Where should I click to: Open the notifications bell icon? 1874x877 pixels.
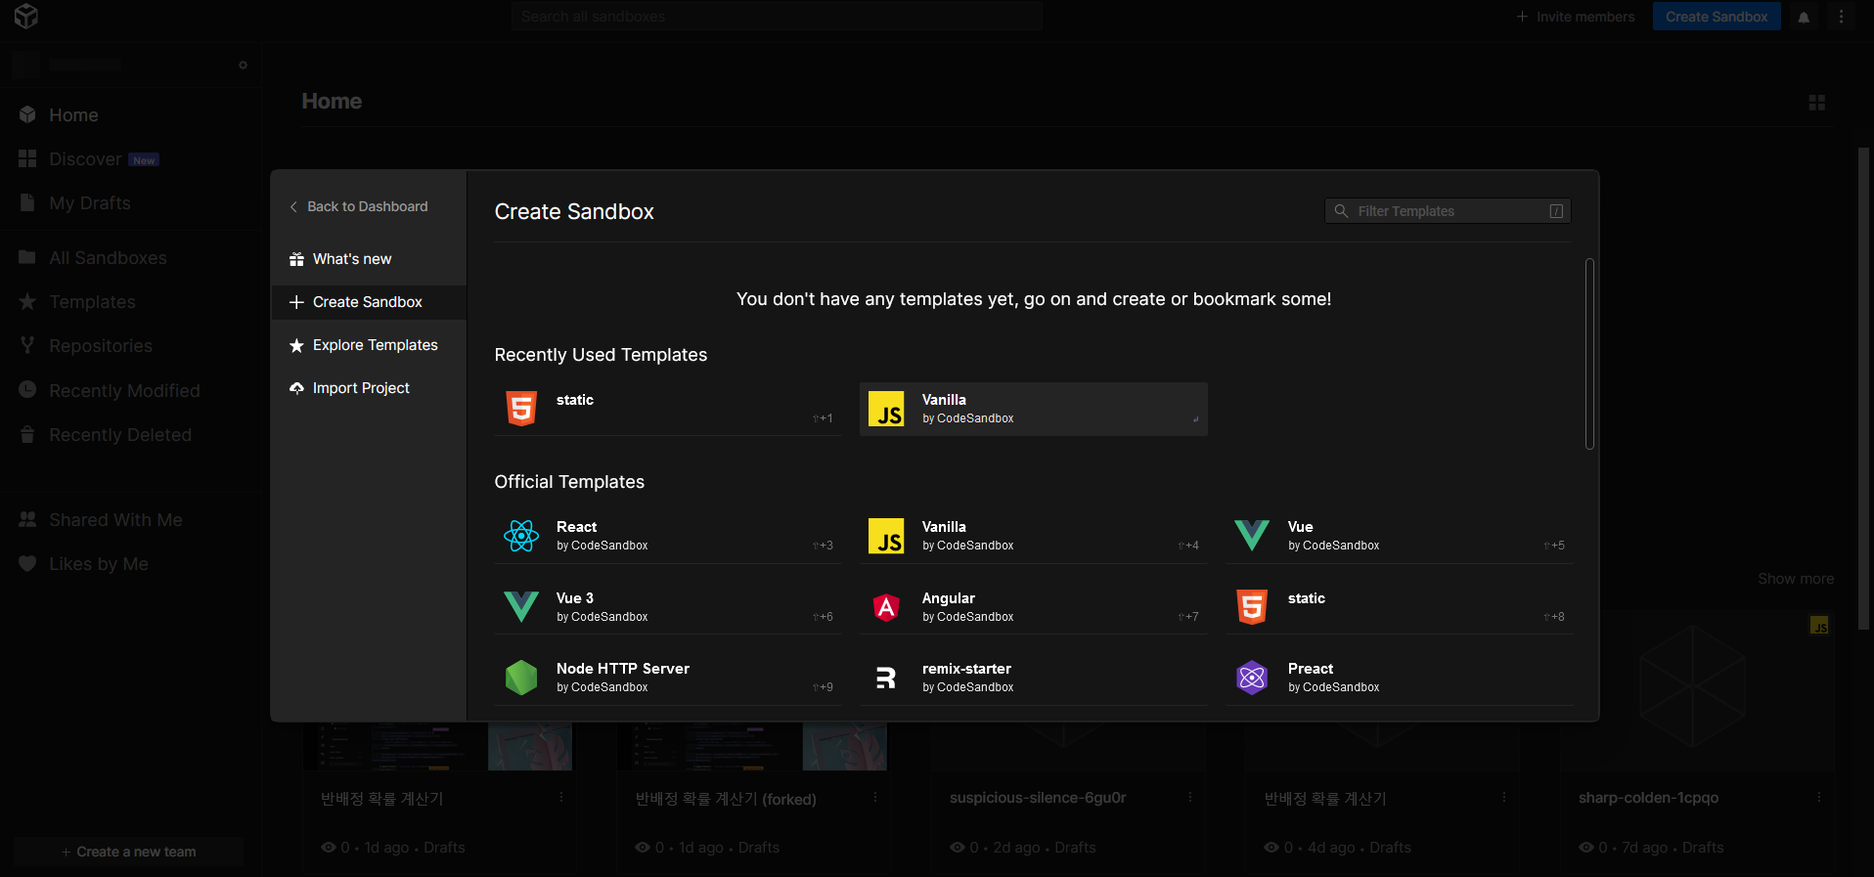coord(1804,17)
